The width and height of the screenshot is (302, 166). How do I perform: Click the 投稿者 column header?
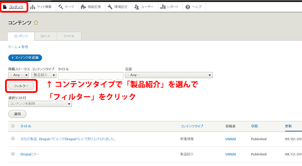[231, 126]
